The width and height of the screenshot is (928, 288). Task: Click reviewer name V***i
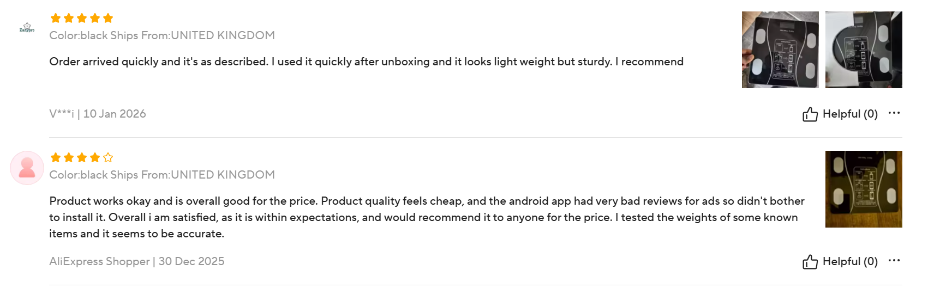tap(62, 114)
